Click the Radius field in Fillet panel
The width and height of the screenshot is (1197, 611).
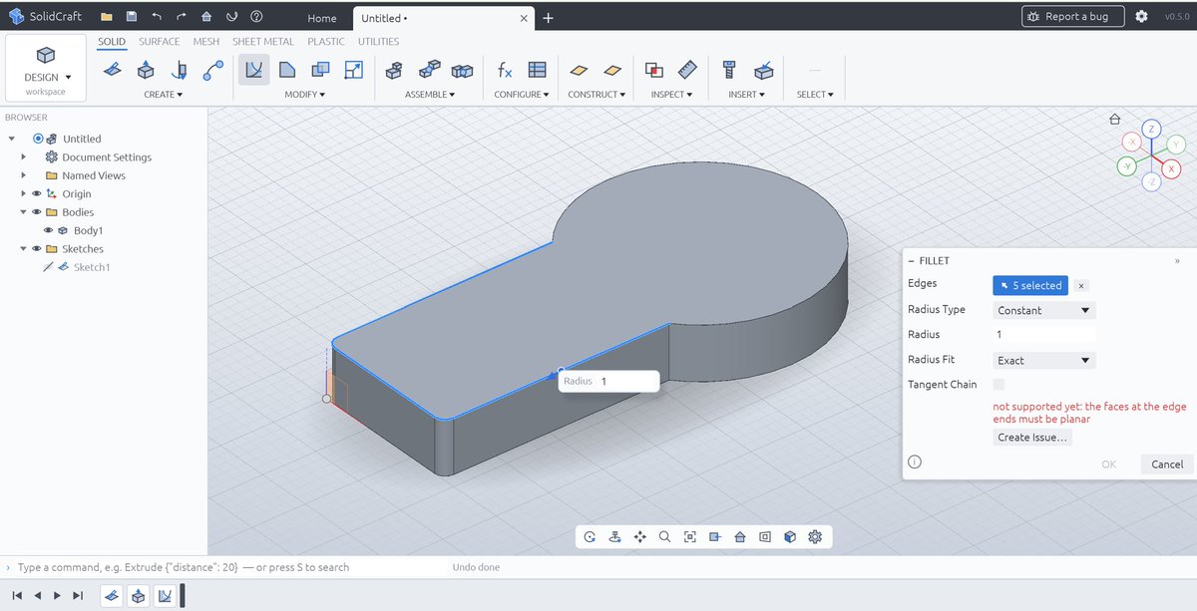pos(1044,335)
